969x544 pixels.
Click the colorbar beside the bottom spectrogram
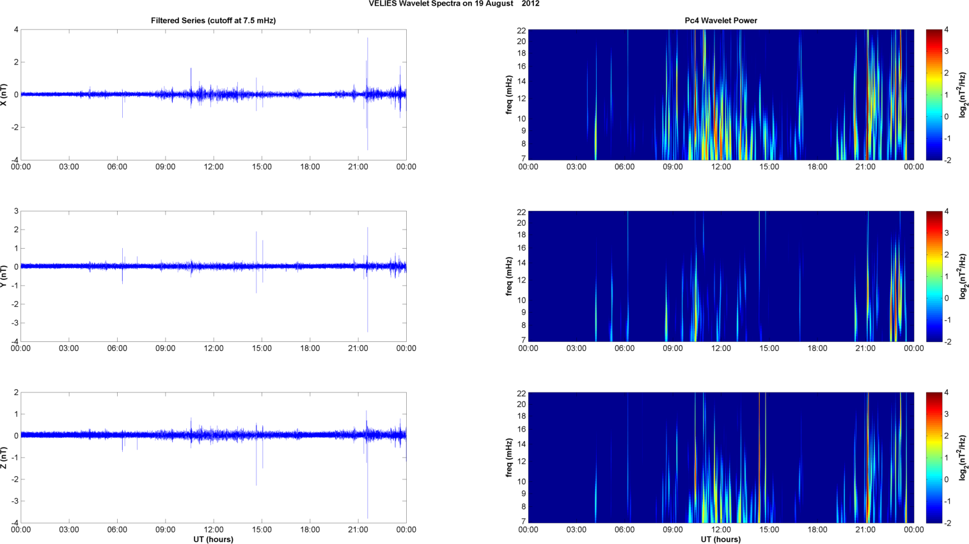(x=934, y=458)
